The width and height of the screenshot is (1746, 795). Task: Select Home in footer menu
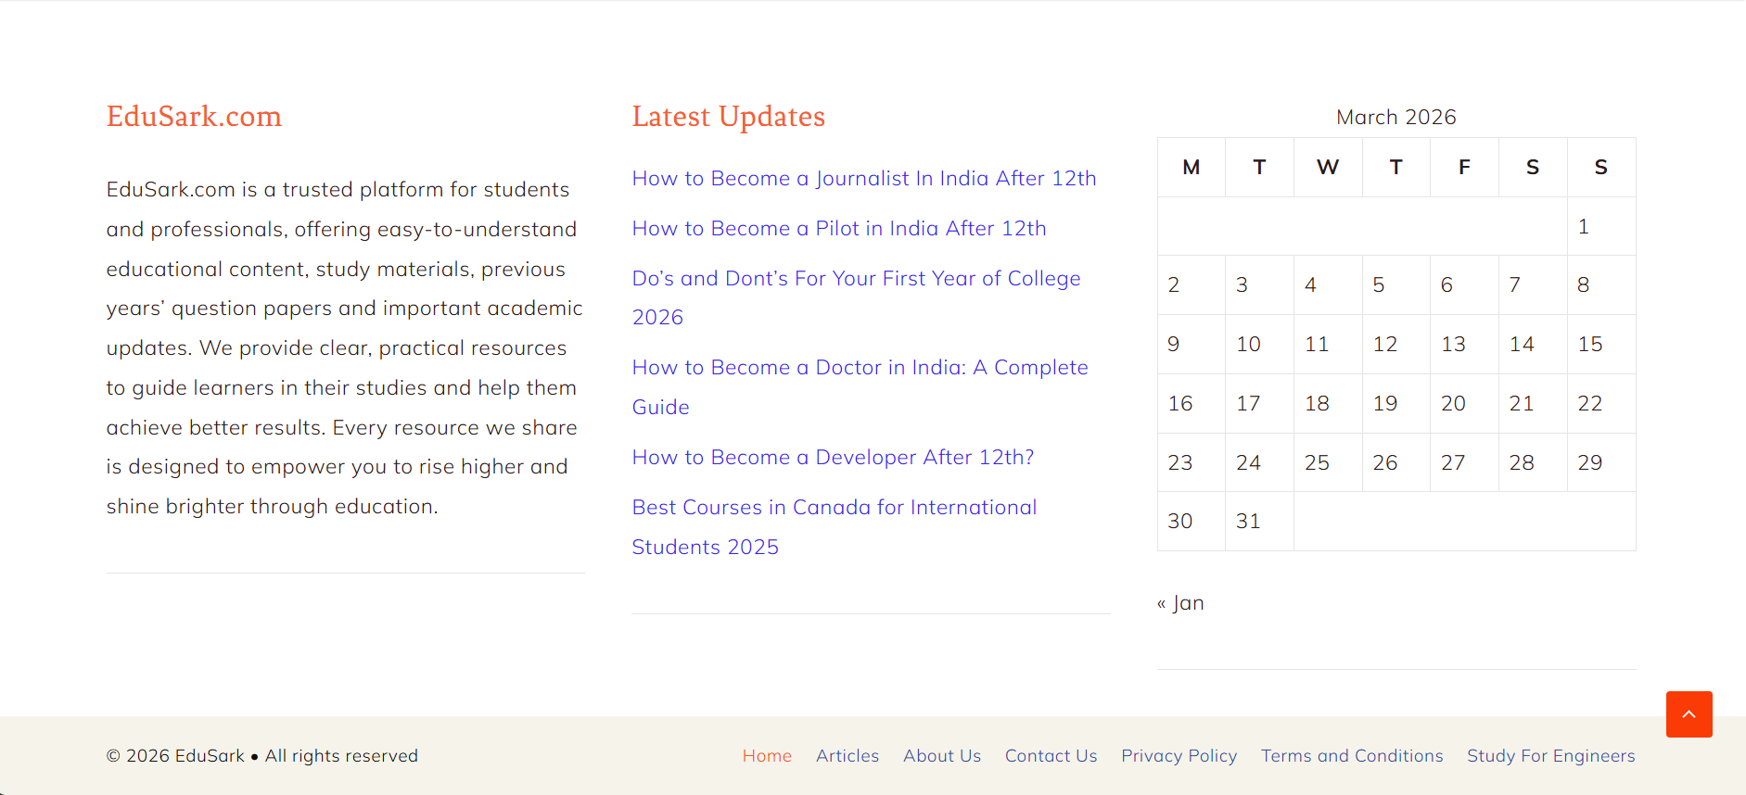[x=766, y=756]
